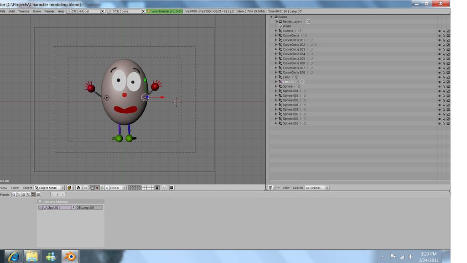Open the Global orientation dropdown
The image size is (467, 263).
tap(118, 188)
